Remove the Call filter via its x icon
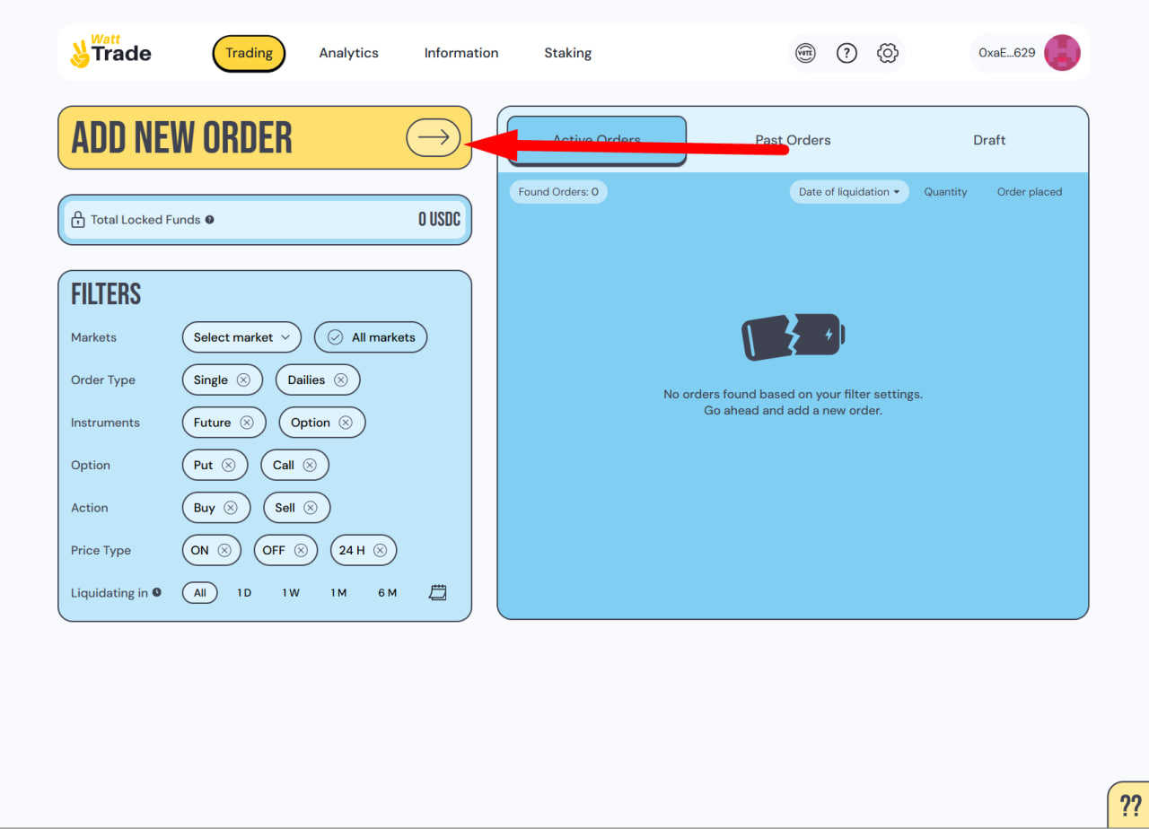The image size is (1149, 829). click(x=310, y=465)
